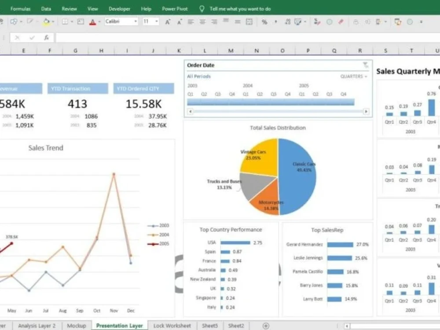Select column header M
The width and height of the screenshot is (440, 330).
231,51
